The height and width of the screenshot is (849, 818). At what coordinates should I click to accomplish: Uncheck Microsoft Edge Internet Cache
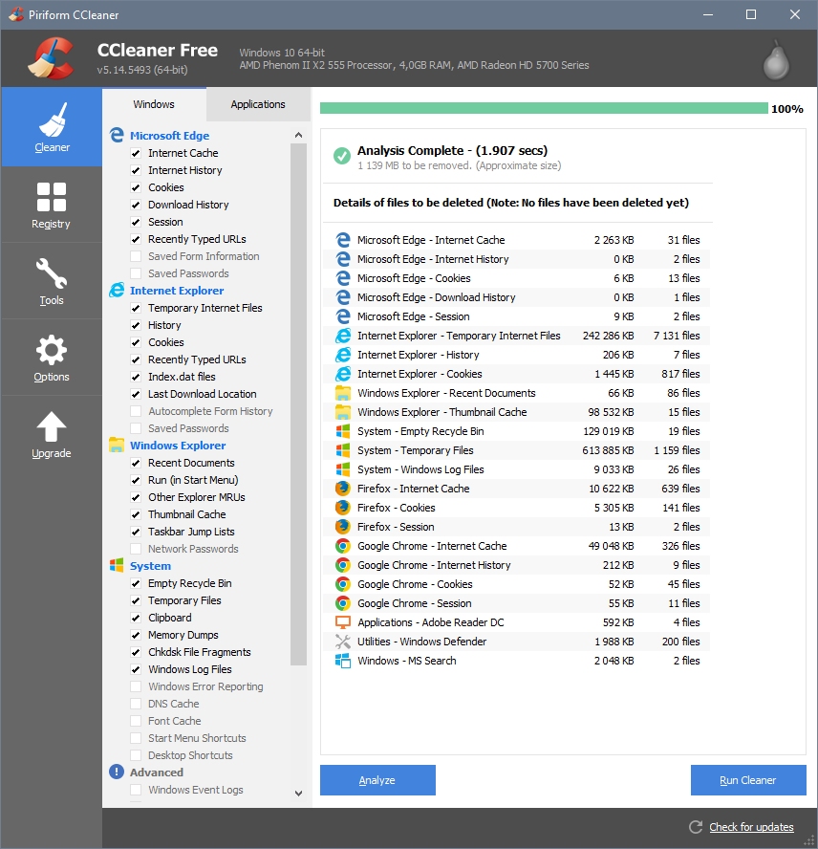[136, 153]
